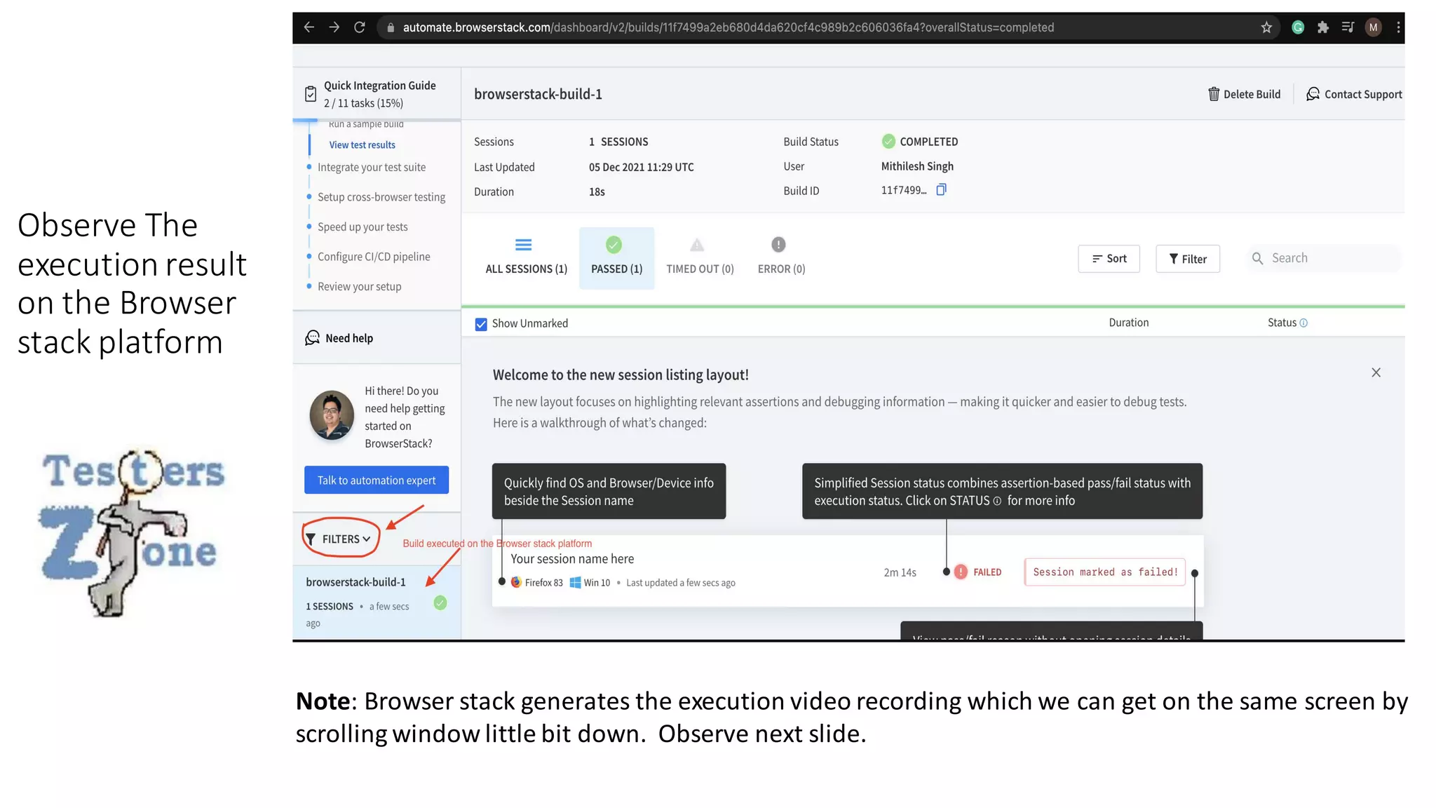Click 'Session marked as failed!' message

click(1105, 572)
